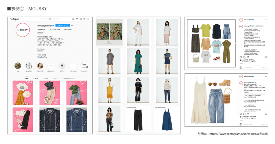
Task: Like the add Collection post with heart icon
Action: (x=241, y=57)
